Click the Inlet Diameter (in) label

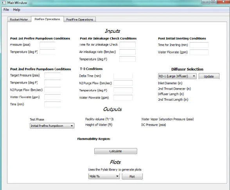(170, 83)
